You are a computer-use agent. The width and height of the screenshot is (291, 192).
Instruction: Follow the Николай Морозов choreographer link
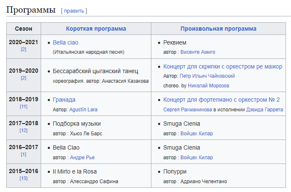[208, 86]
